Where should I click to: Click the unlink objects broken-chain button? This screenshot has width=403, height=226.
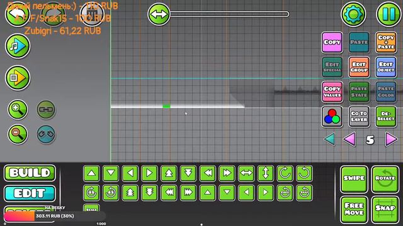[x=46, y=134]
